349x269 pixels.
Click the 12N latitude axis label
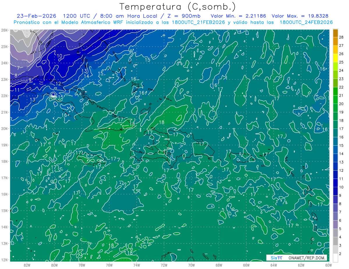[4, 260]
